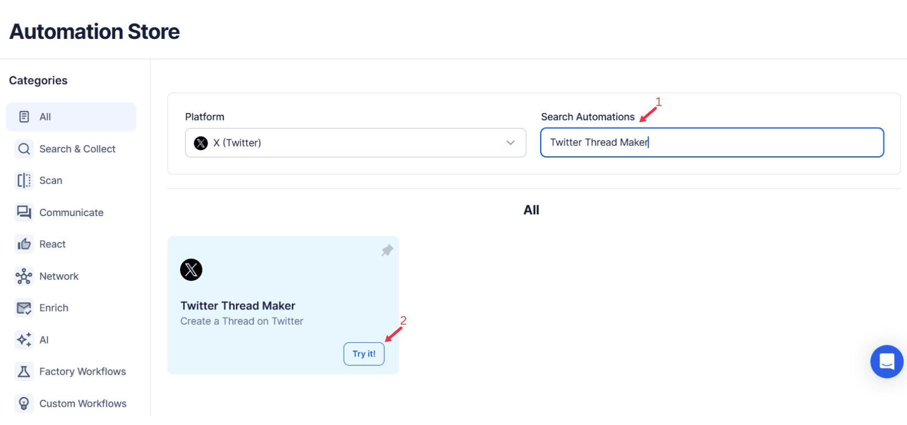Screen dimensions: 907x425
Task: Open the chat support bubble
Action: pyautogui.click(x=887, y=361)
